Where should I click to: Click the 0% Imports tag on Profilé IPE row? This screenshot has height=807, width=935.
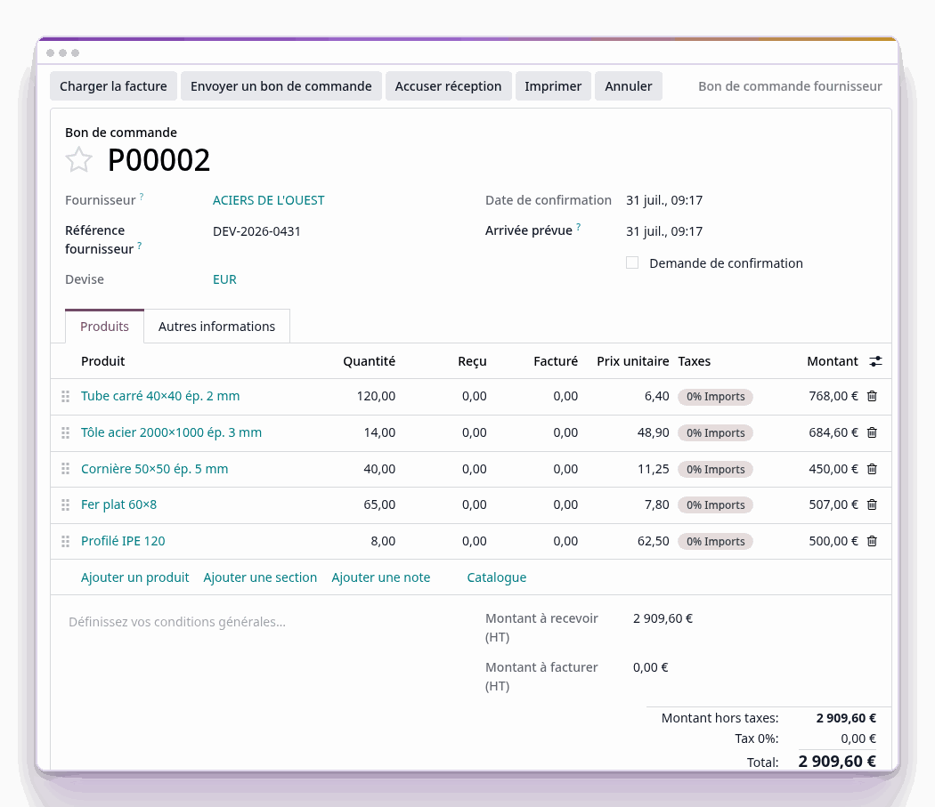716,542
